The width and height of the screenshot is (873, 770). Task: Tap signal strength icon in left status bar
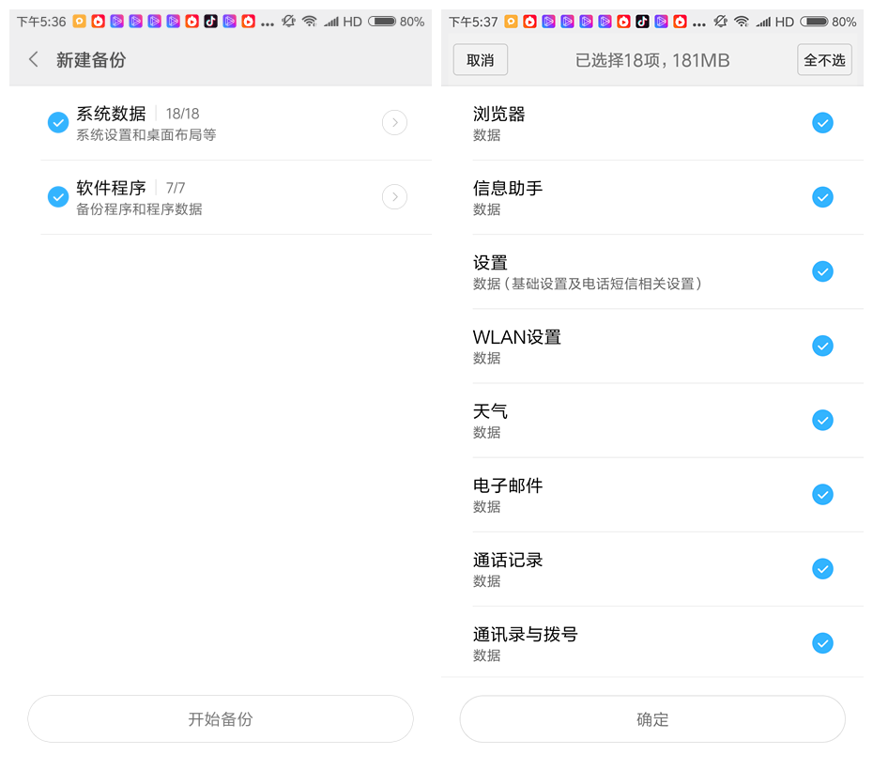pos(331,22)
